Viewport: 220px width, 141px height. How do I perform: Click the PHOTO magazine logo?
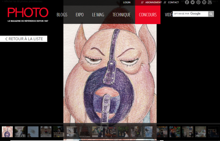[x=28, y=15]
